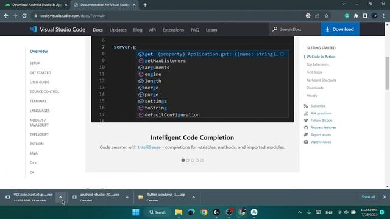Click Show all downloads
Image resolution: width=390 pixels, height=219 pixels.
(368, 197)
